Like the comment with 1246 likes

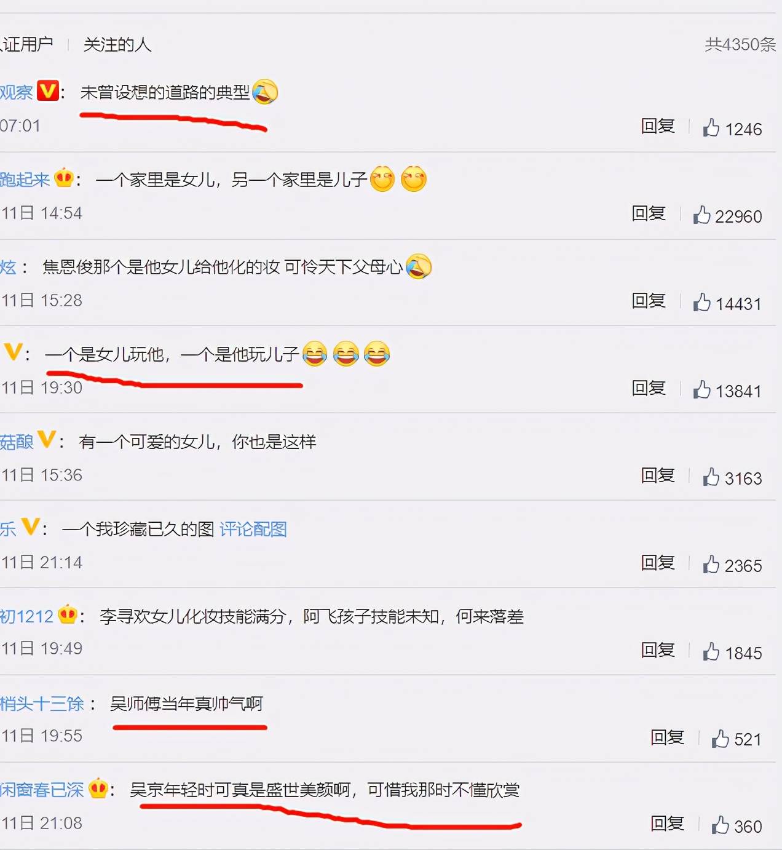point(711,127)
